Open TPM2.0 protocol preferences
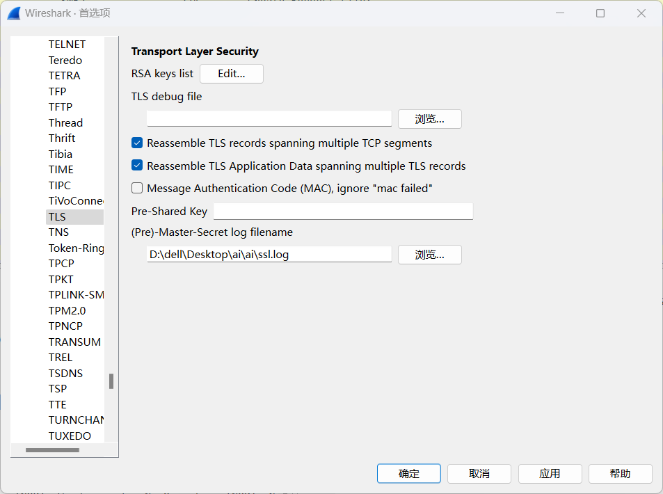Screen dimensions: 663x494 point(67,311)
